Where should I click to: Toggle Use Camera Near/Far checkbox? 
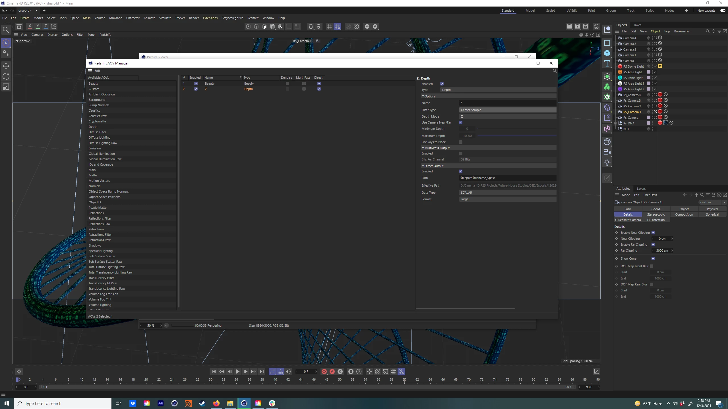point(461,122)
